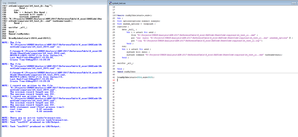Click line number 42 in the editor

click(x=114, y=80)
